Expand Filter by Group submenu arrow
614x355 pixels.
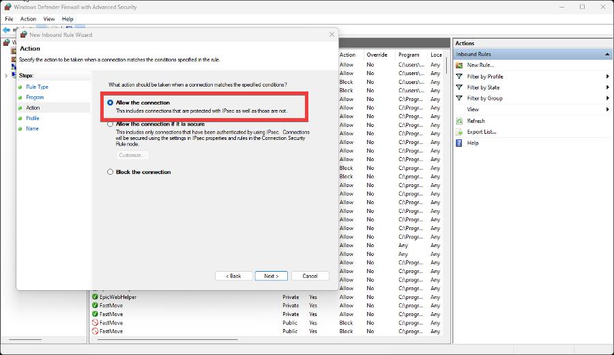click(607, 98)
